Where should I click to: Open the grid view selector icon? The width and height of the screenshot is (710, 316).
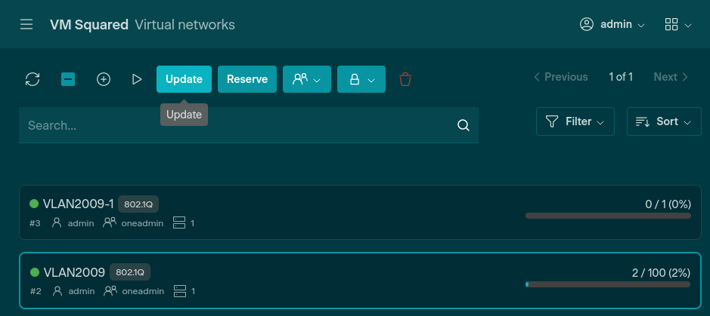pos(677,25)
